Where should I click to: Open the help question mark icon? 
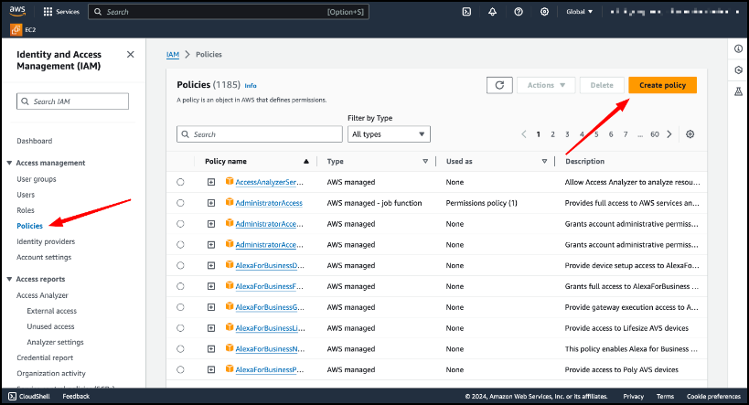(x=519, y=12)
